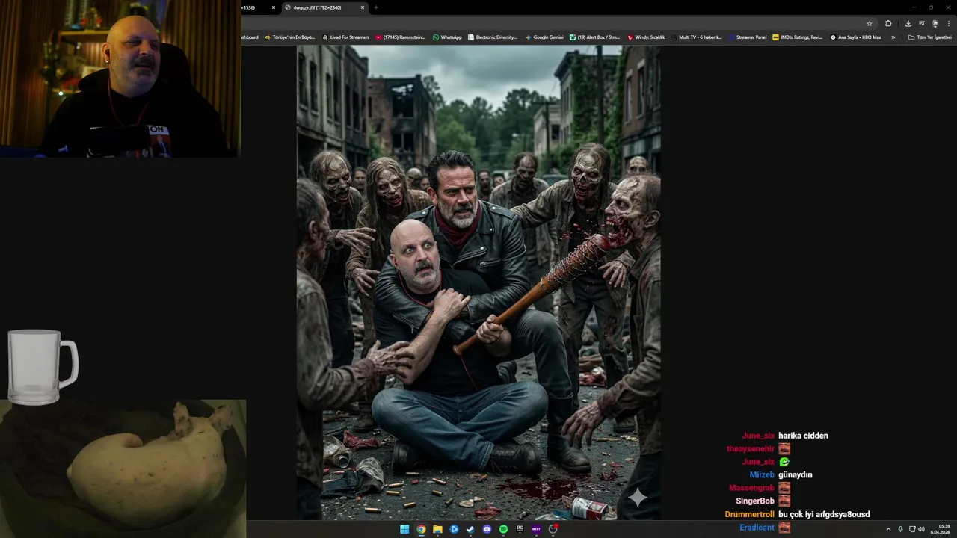Open Livad For Streamers bookmark
The height and width of the screenshot is (538, 957).
345,37
